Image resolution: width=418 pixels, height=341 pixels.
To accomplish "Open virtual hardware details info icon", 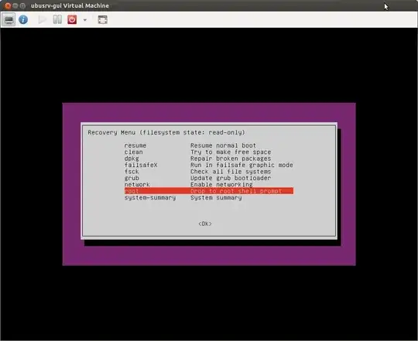I will [x=23, y=19].
